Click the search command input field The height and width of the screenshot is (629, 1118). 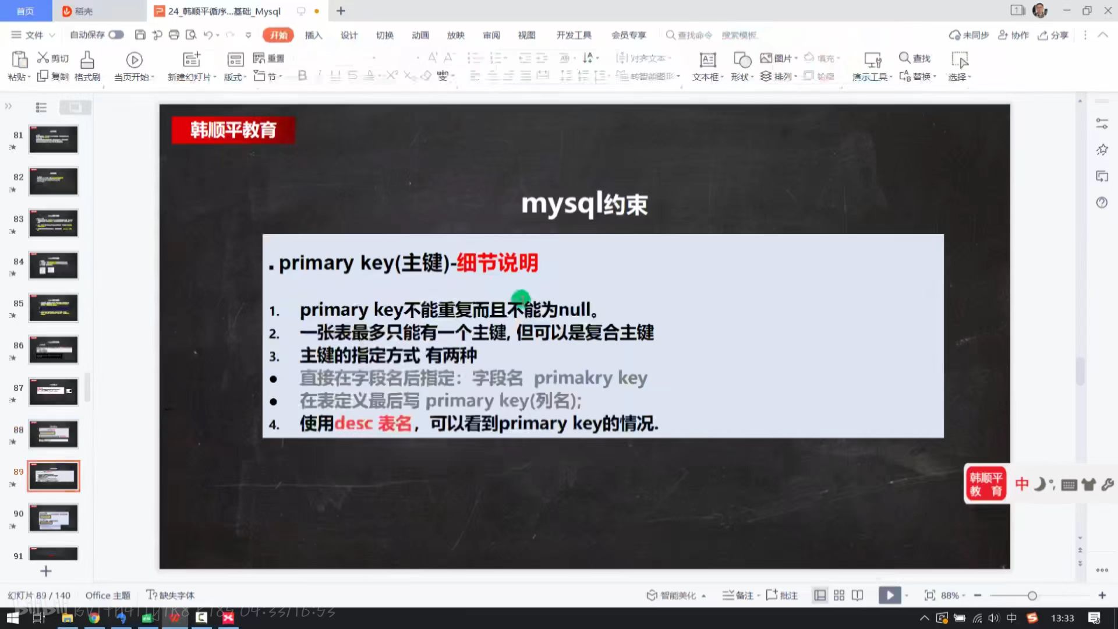pyautogui.click(x=689, y=35)
